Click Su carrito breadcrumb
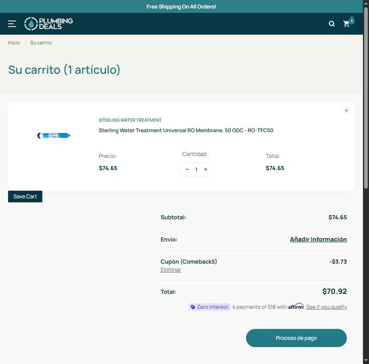 pos(41,43)
